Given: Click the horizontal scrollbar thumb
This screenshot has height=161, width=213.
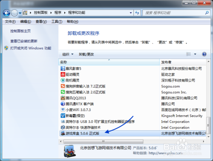Looking at the screenshot, I should click(x=104, y=141).
